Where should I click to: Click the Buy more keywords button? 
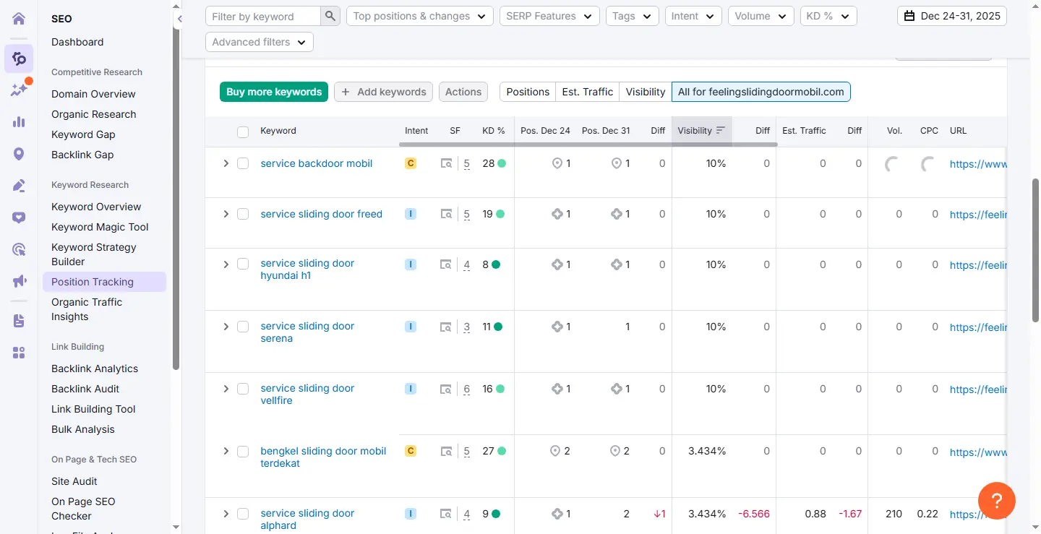[274, 92]
